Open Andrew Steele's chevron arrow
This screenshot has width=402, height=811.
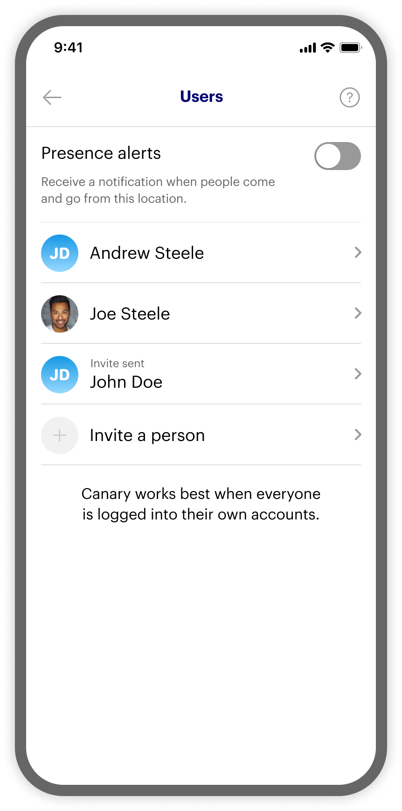click(x=358, y=252)
